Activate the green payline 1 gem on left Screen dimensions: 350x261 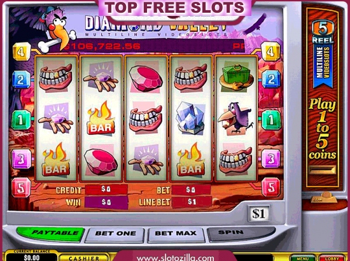point(21,120)
